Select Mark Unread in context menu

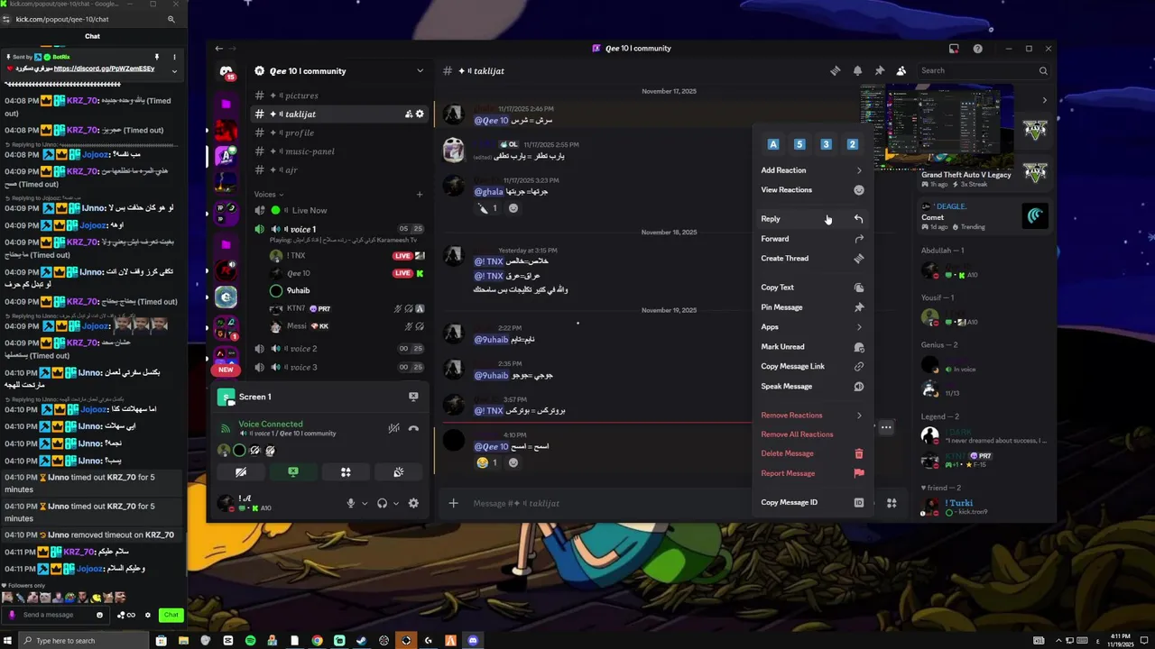point(812,347)
